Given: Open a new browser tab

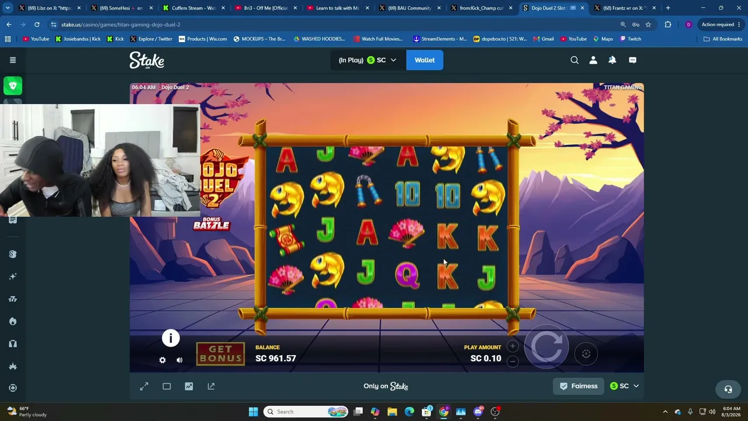Looking at the screenshot, I should (668, 8).
